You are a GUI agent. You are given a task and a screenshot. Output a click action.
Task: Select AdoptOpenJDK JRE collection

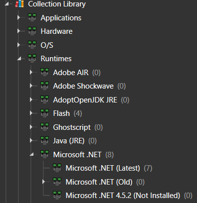point(85,100)
